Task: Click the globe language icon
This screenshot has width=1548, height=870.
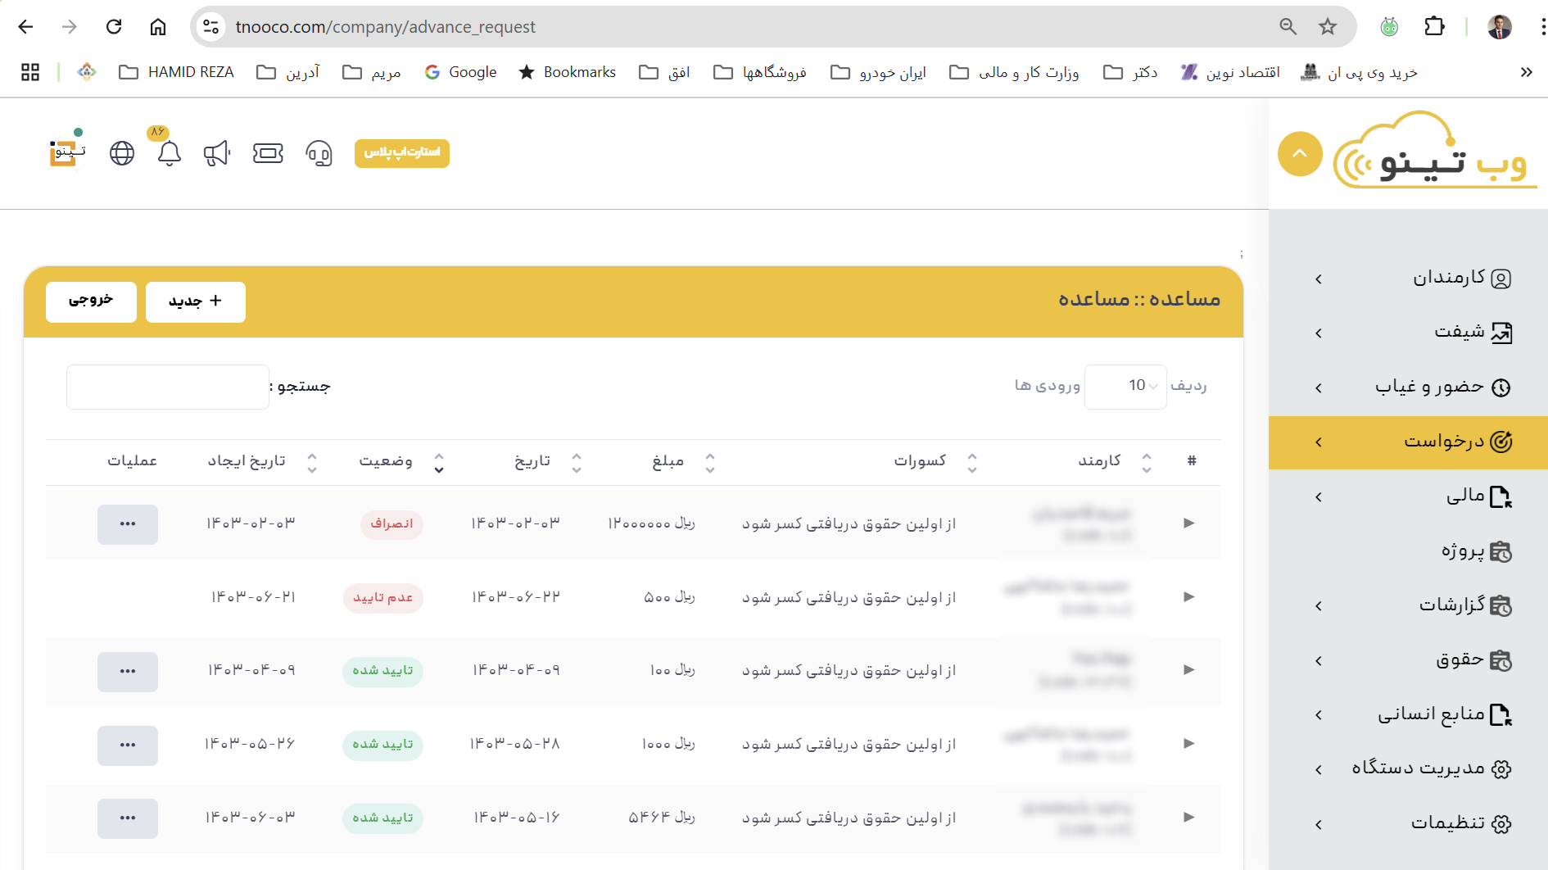Action: [x=122, y=153]
